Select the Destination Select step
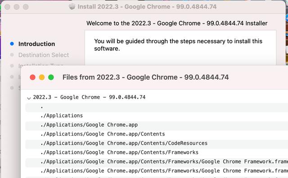The width and height of the screenshot is (288, 178). 44,55
